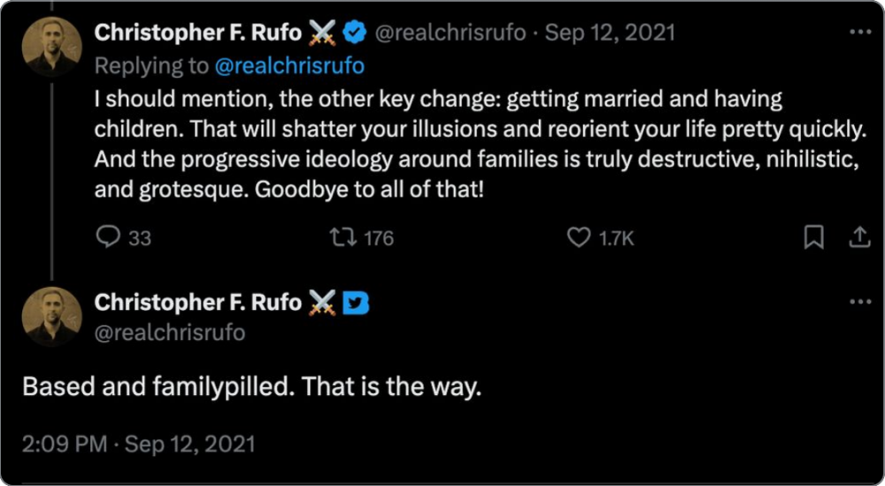
Task: Click the blue verified checkmark badge
Action: pos(354,34)
